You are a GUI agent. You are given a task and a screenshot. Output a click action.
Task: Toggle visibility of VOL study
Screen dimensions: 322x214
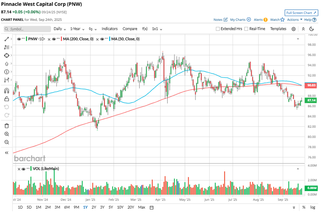tap(24, 169)
